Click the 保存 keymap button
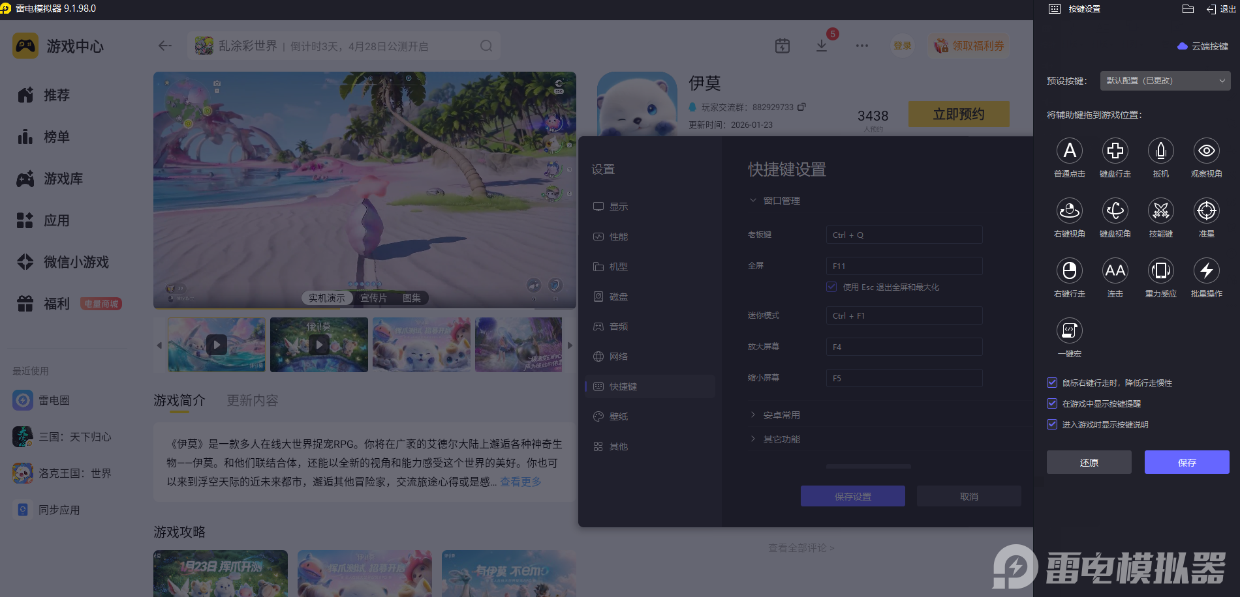Screen dimensions: 1240x597 point(1187,462)
